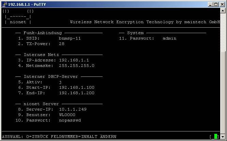
Task: Maximize the PuTTY window
Action: [216, 4]
